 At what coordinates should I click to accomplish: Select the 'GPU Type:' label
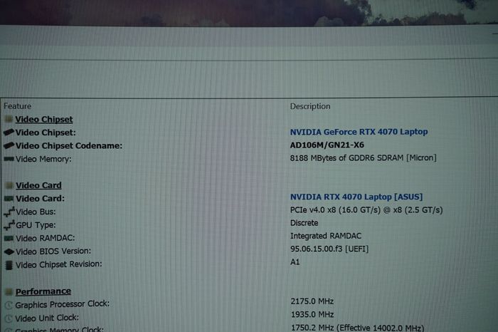(36, 225)
